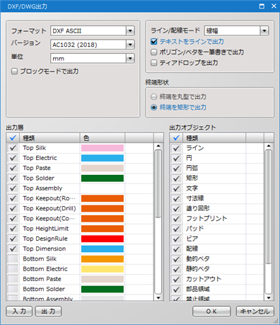Viewport: 280px width, 325px height.
Task: Uncheck the Top Silk layer
Action: (13, 148)
